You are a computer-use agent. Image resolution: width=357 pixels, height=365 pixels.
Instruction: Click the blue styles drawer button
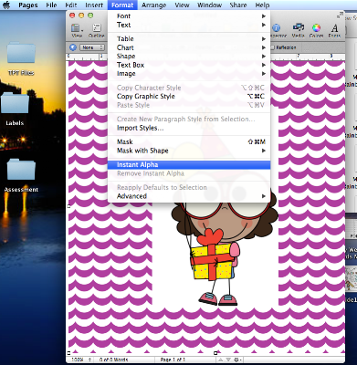tap(73, 47)
